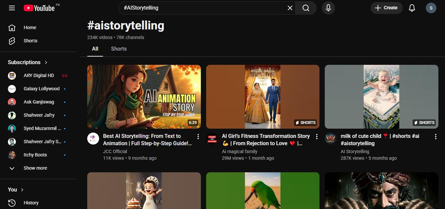Image resolution: width=445 pixels, height=209 pixels.
Task: Open options menu for JCC Official video
Action: coord(198,136)
